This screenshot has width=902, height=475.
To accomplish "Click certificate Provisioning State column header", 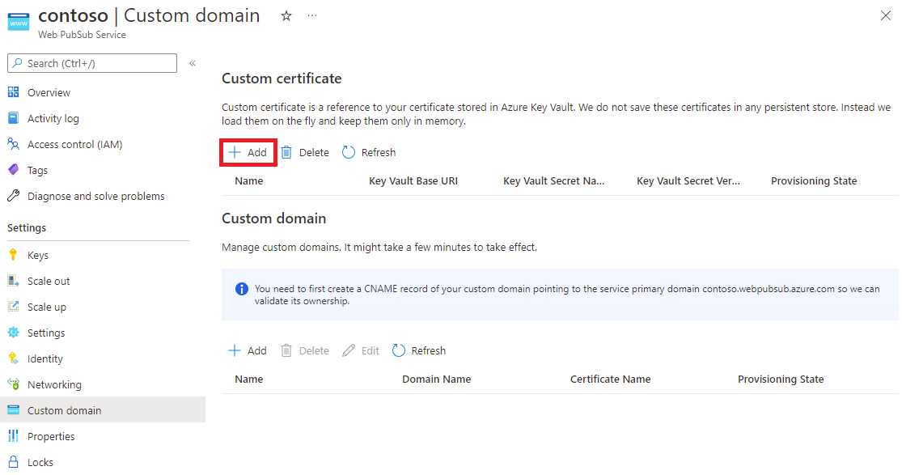I will [x=814, y=180].
